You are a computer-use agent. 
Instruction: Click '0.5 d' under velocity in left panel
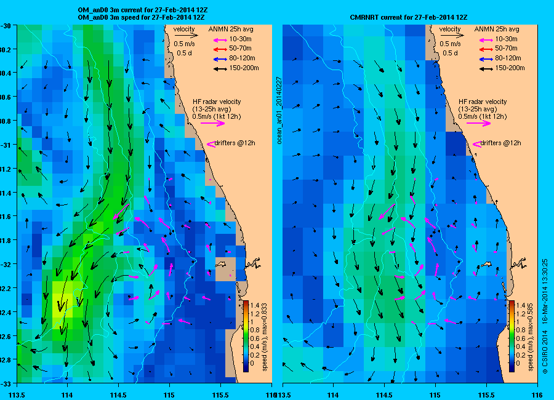(x=184, y=53)
